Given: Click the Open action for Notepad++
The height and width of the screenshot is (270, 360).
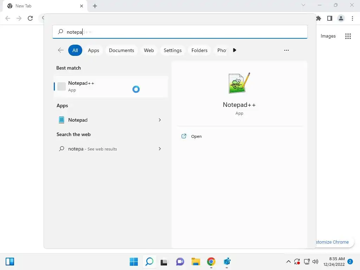Looking at the screenshot, I should coord(196,136).
